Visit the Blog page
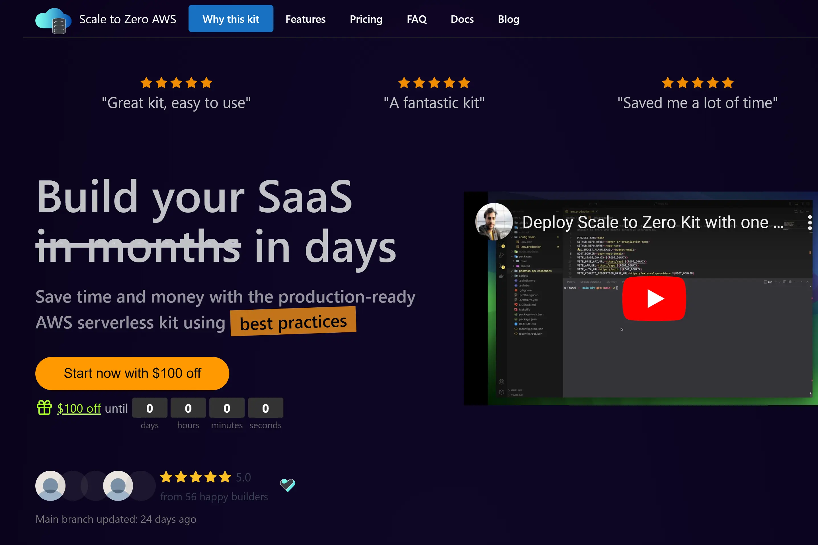Screen dimensions: 818x545 pos(508,19)
